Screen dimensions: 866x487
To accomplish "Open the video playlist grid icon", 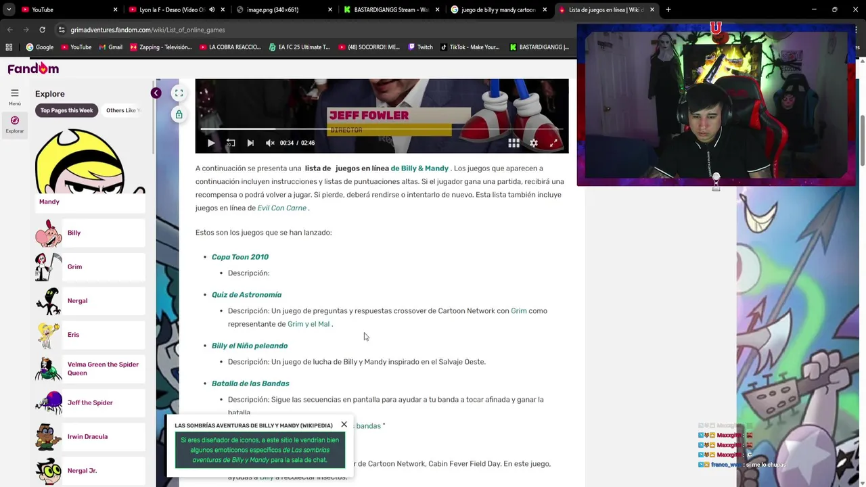I will tap(514, 143).
